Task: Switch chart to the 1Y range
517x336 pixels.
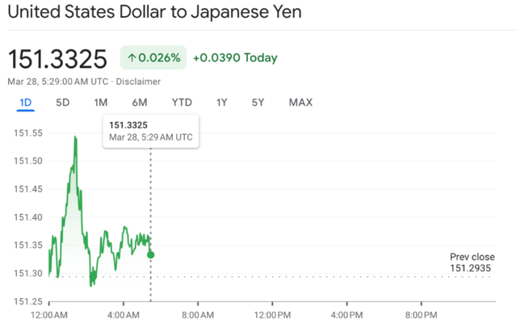Action: pyautogui.click(x=221, y=103)
